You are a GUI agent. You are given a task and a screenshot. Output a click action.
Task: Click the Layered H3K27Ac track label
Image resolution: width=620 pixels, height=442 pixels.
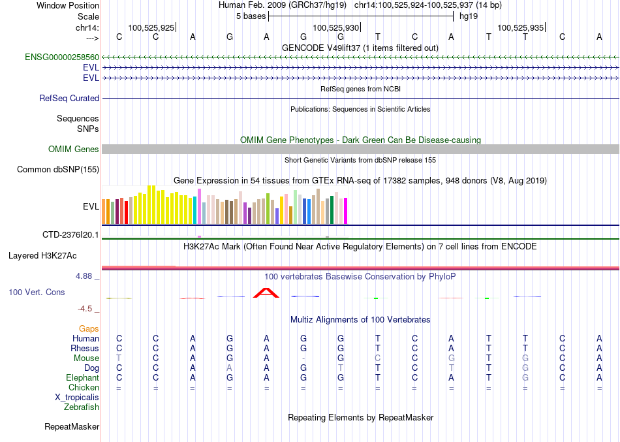42,256
